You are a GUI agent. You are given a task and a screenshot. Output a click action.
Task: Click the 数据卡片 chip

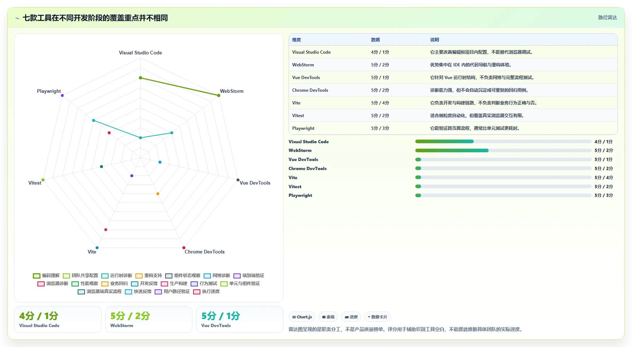pyautogui.click(x=378, y=317)
